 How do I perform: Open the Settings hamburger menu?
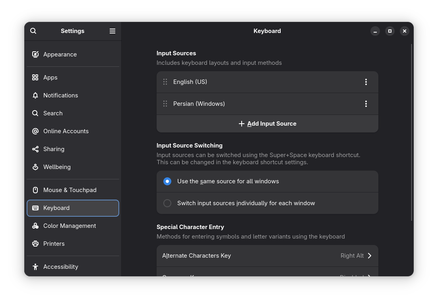click(x=112, y=31)
